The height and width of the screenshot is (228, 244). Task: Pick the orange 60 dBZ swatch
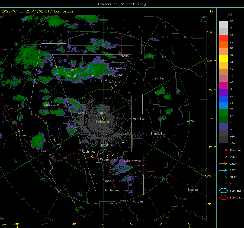pos(223,45)
